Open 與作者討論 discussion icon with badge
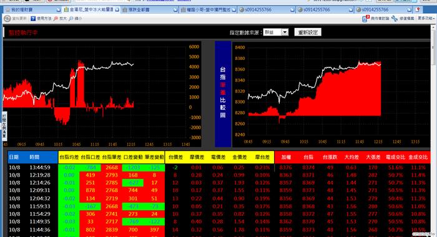The image size is (437, 237). [365, 18]
